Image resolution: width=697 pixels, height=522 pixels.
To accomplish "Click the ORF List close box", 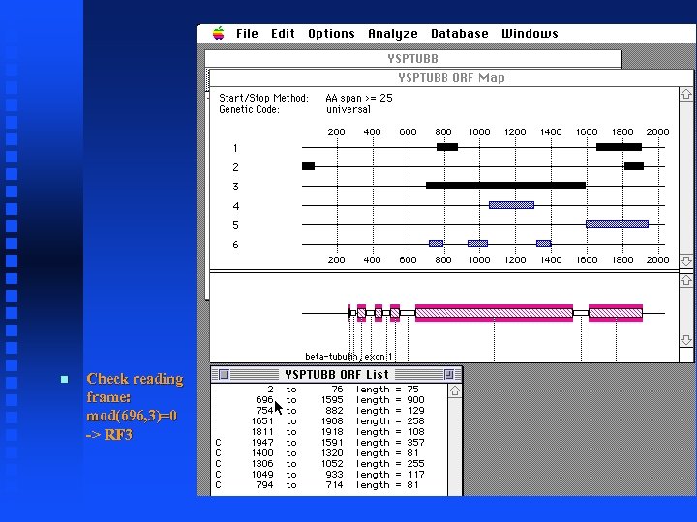I will [224, 375].
